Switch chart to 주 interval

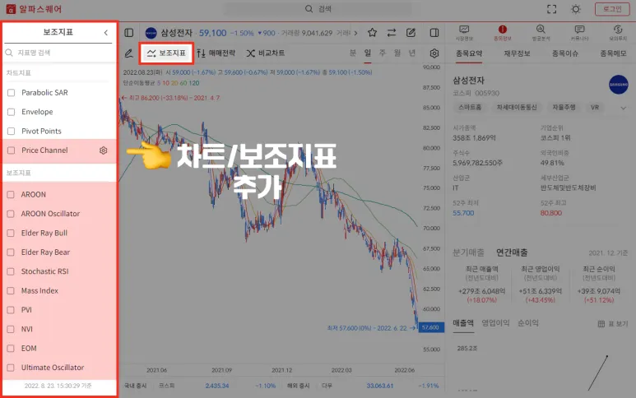coord(382,53)
